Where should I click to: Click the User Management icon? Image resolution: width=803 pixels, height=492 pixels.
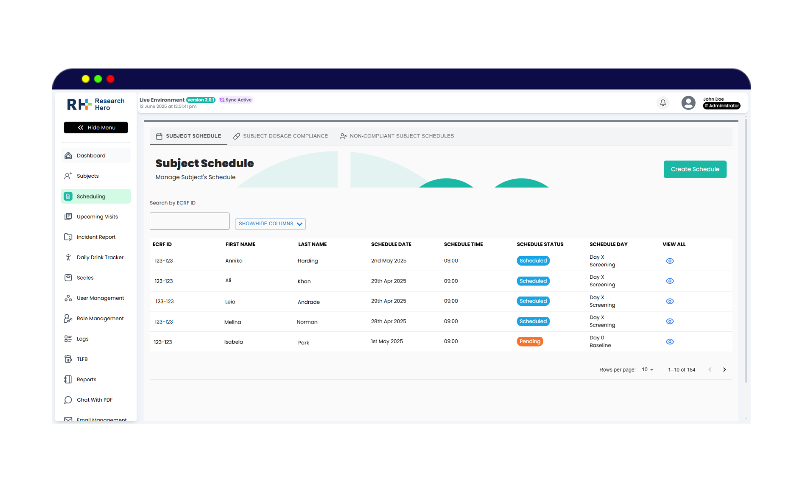(68, 298)
